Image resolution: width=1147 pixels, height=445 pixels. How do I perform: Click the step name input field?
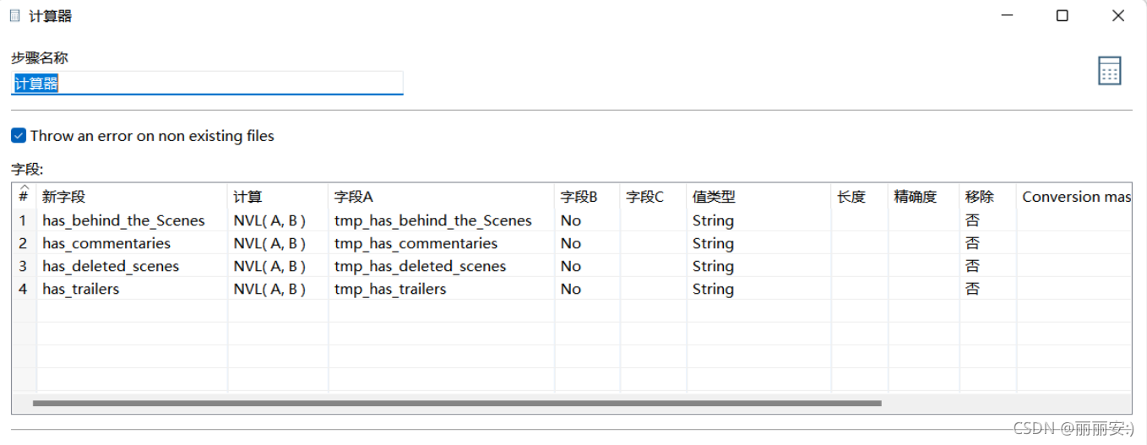coord(207,83)
